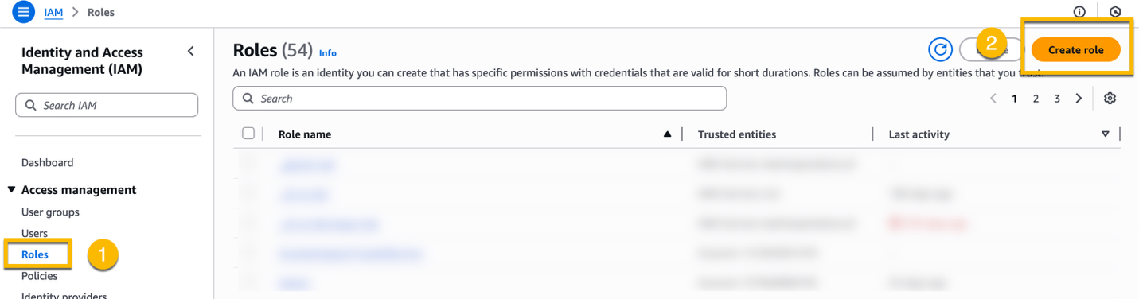The image size is (1139, 299).
Task: Collapse the Access management section
Action: (11, 190)
